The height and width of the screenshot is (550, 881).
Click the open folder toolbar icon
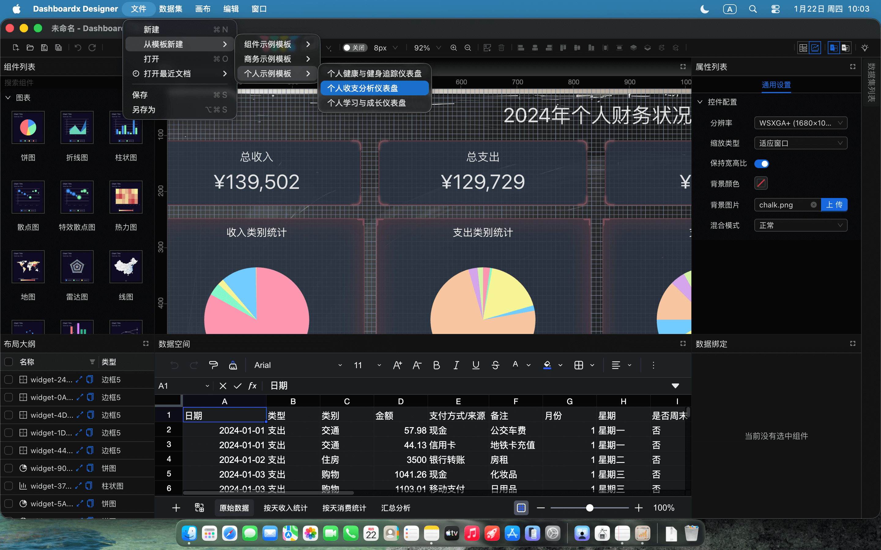tap(30, 48)
